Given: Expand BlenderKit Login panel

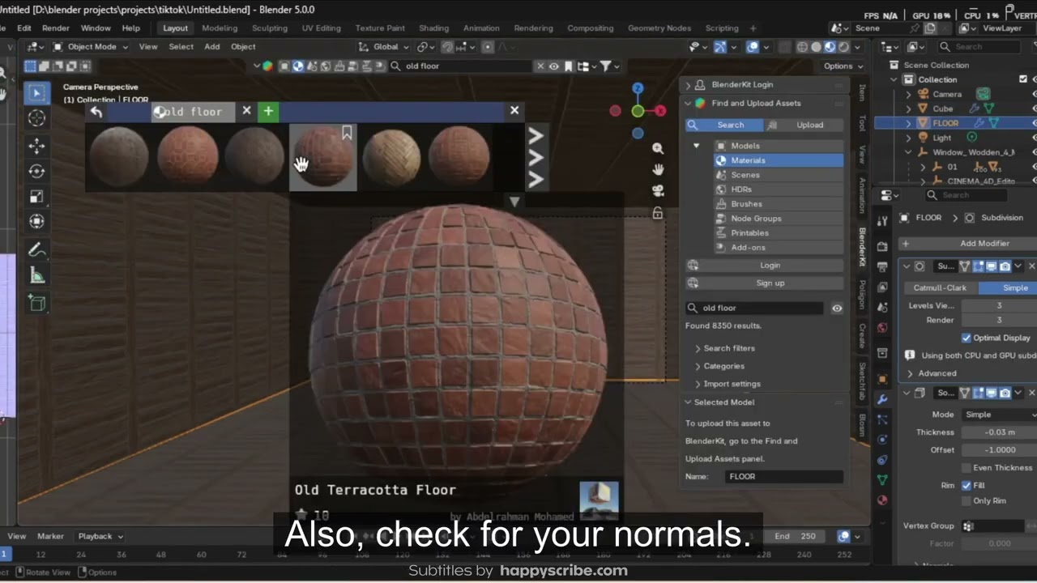Looking at the screenshot, I should 742,84.
